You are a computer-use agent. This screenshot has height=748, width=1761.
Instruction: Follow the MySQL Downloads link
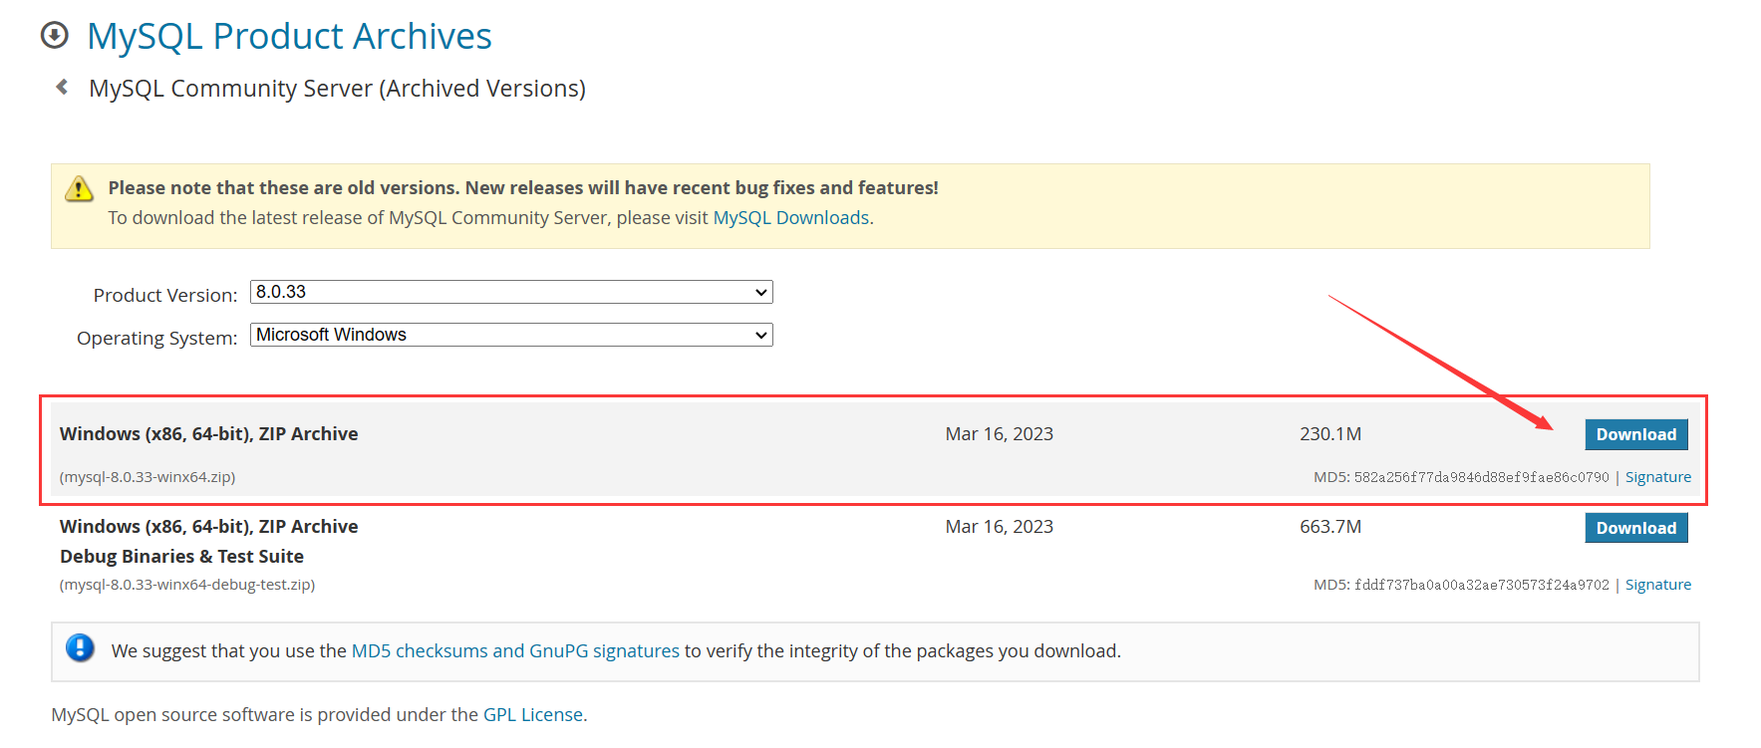point(791,218)
